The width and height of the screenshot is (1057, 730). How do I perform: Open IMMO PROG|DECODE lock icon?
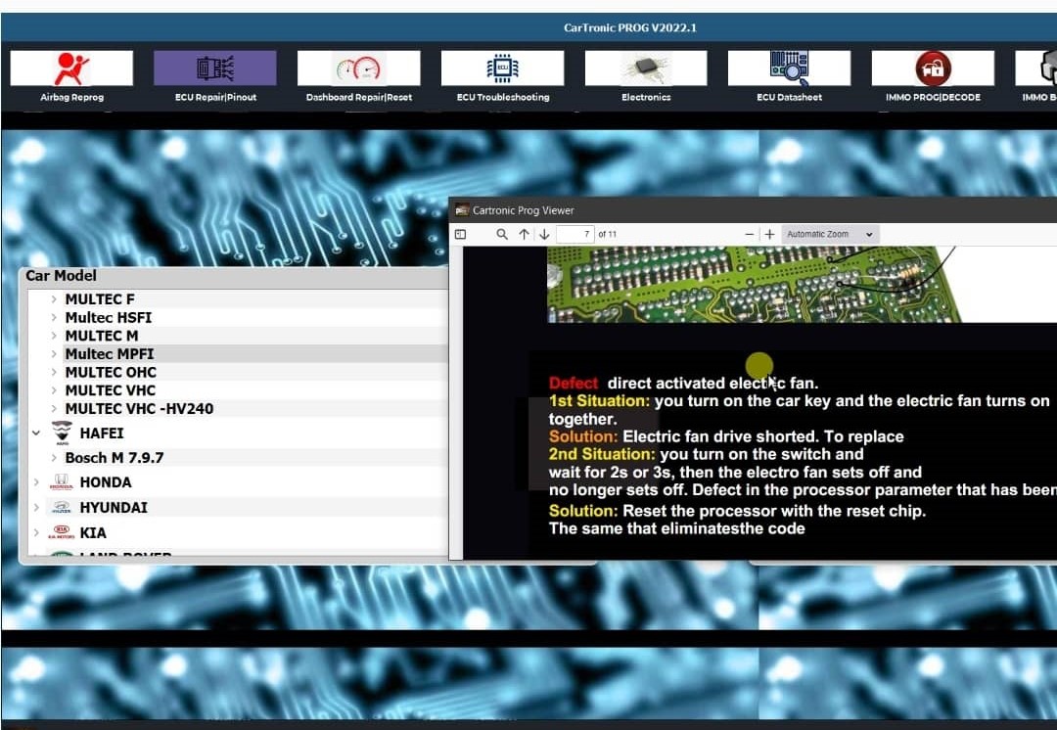tap(933, 68)
